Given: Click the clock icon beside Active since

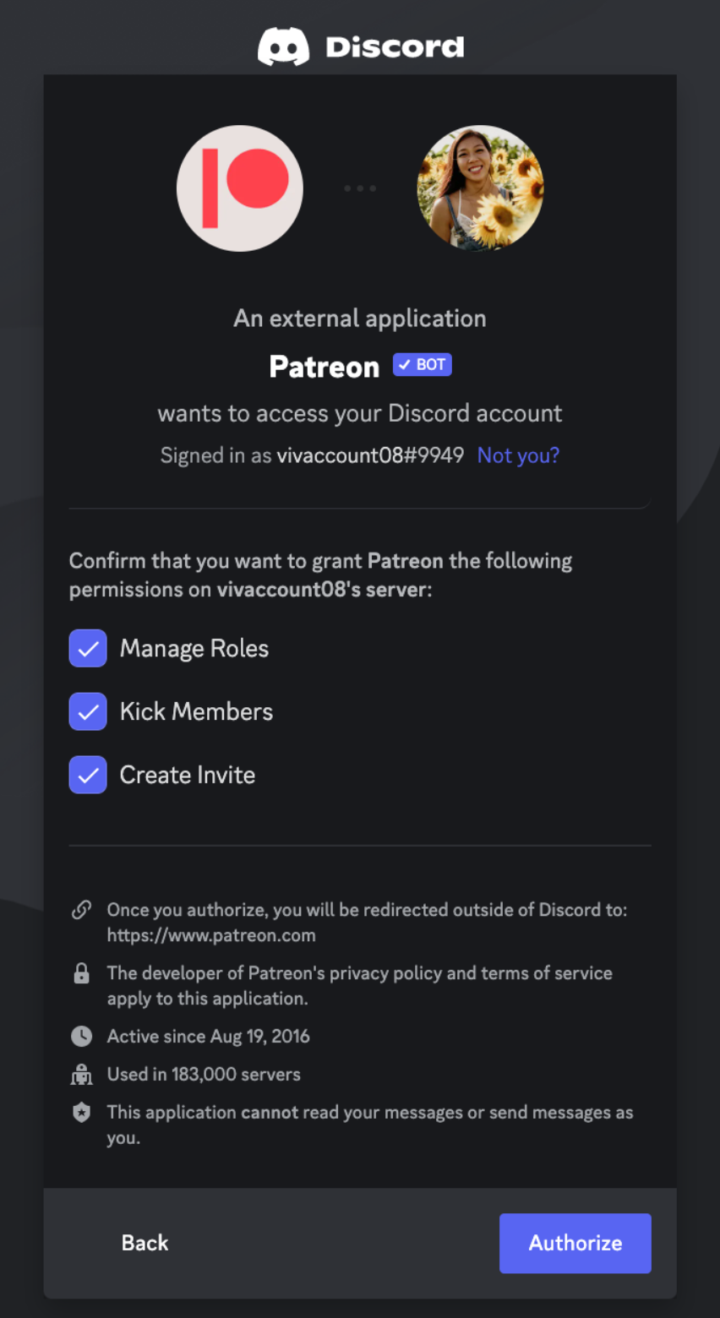Looking at the screenshot, I should pos(81,1037).
